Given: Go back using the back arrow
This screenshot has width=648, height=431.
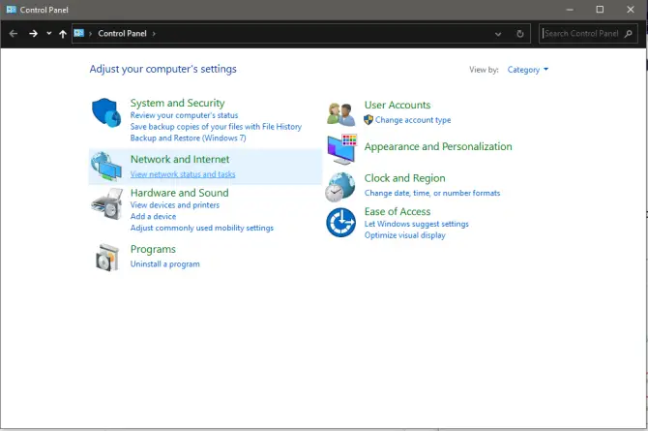Looking at the screenshot, I should [x=14, y=34].
